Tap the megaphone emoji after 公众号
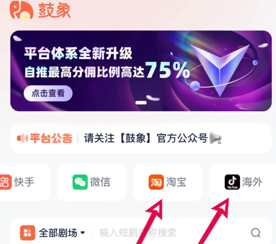The height and width of the screenshot is (244, 276). pyautogui.click(x=216, y=138)
